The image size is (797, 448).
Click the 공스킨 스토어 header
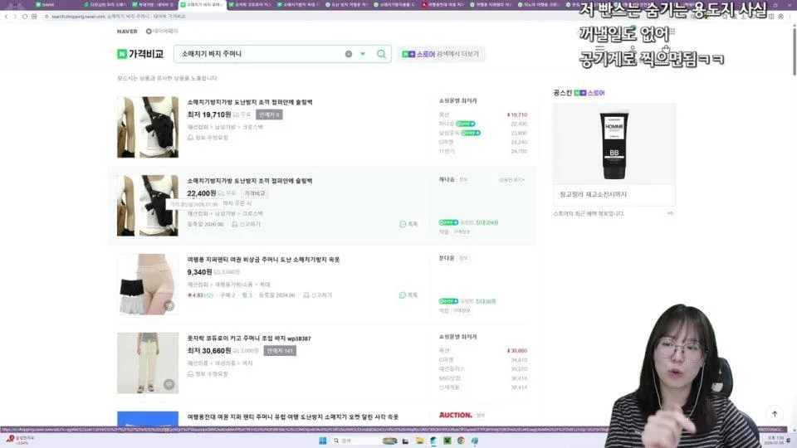coord(579,93)
